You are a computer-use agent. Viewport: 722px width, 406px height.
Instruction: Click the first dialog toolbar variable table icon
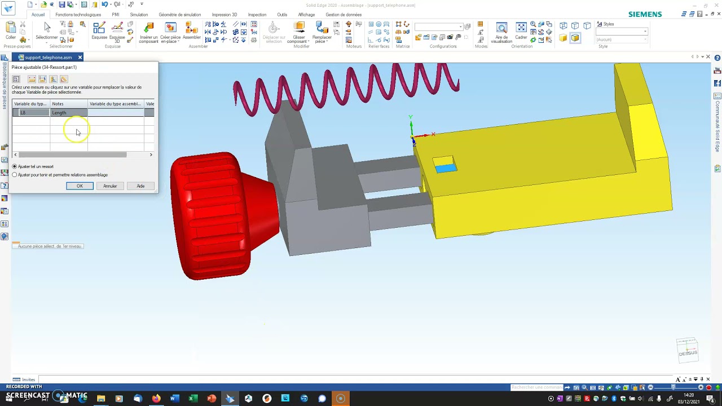click(16, 79)
